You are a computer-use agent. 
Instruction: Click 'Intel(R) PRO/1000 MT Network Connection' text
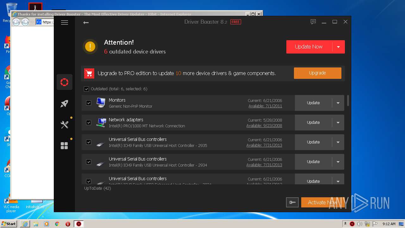tap(147, 126)
